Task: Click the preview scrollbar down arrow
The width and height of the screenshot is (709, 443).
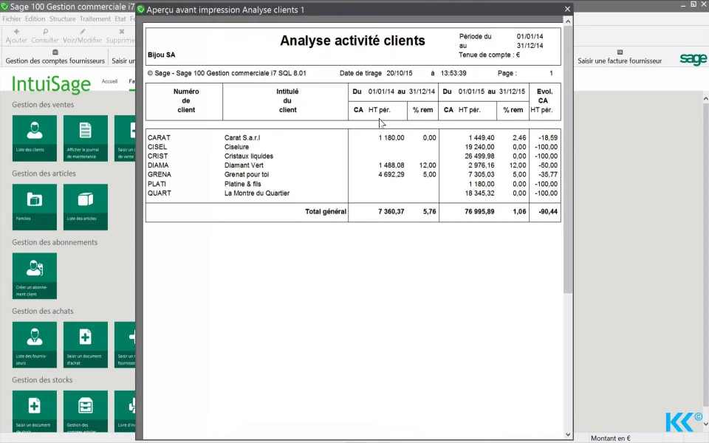Action: pyautogui.click(x=568, y=434)
